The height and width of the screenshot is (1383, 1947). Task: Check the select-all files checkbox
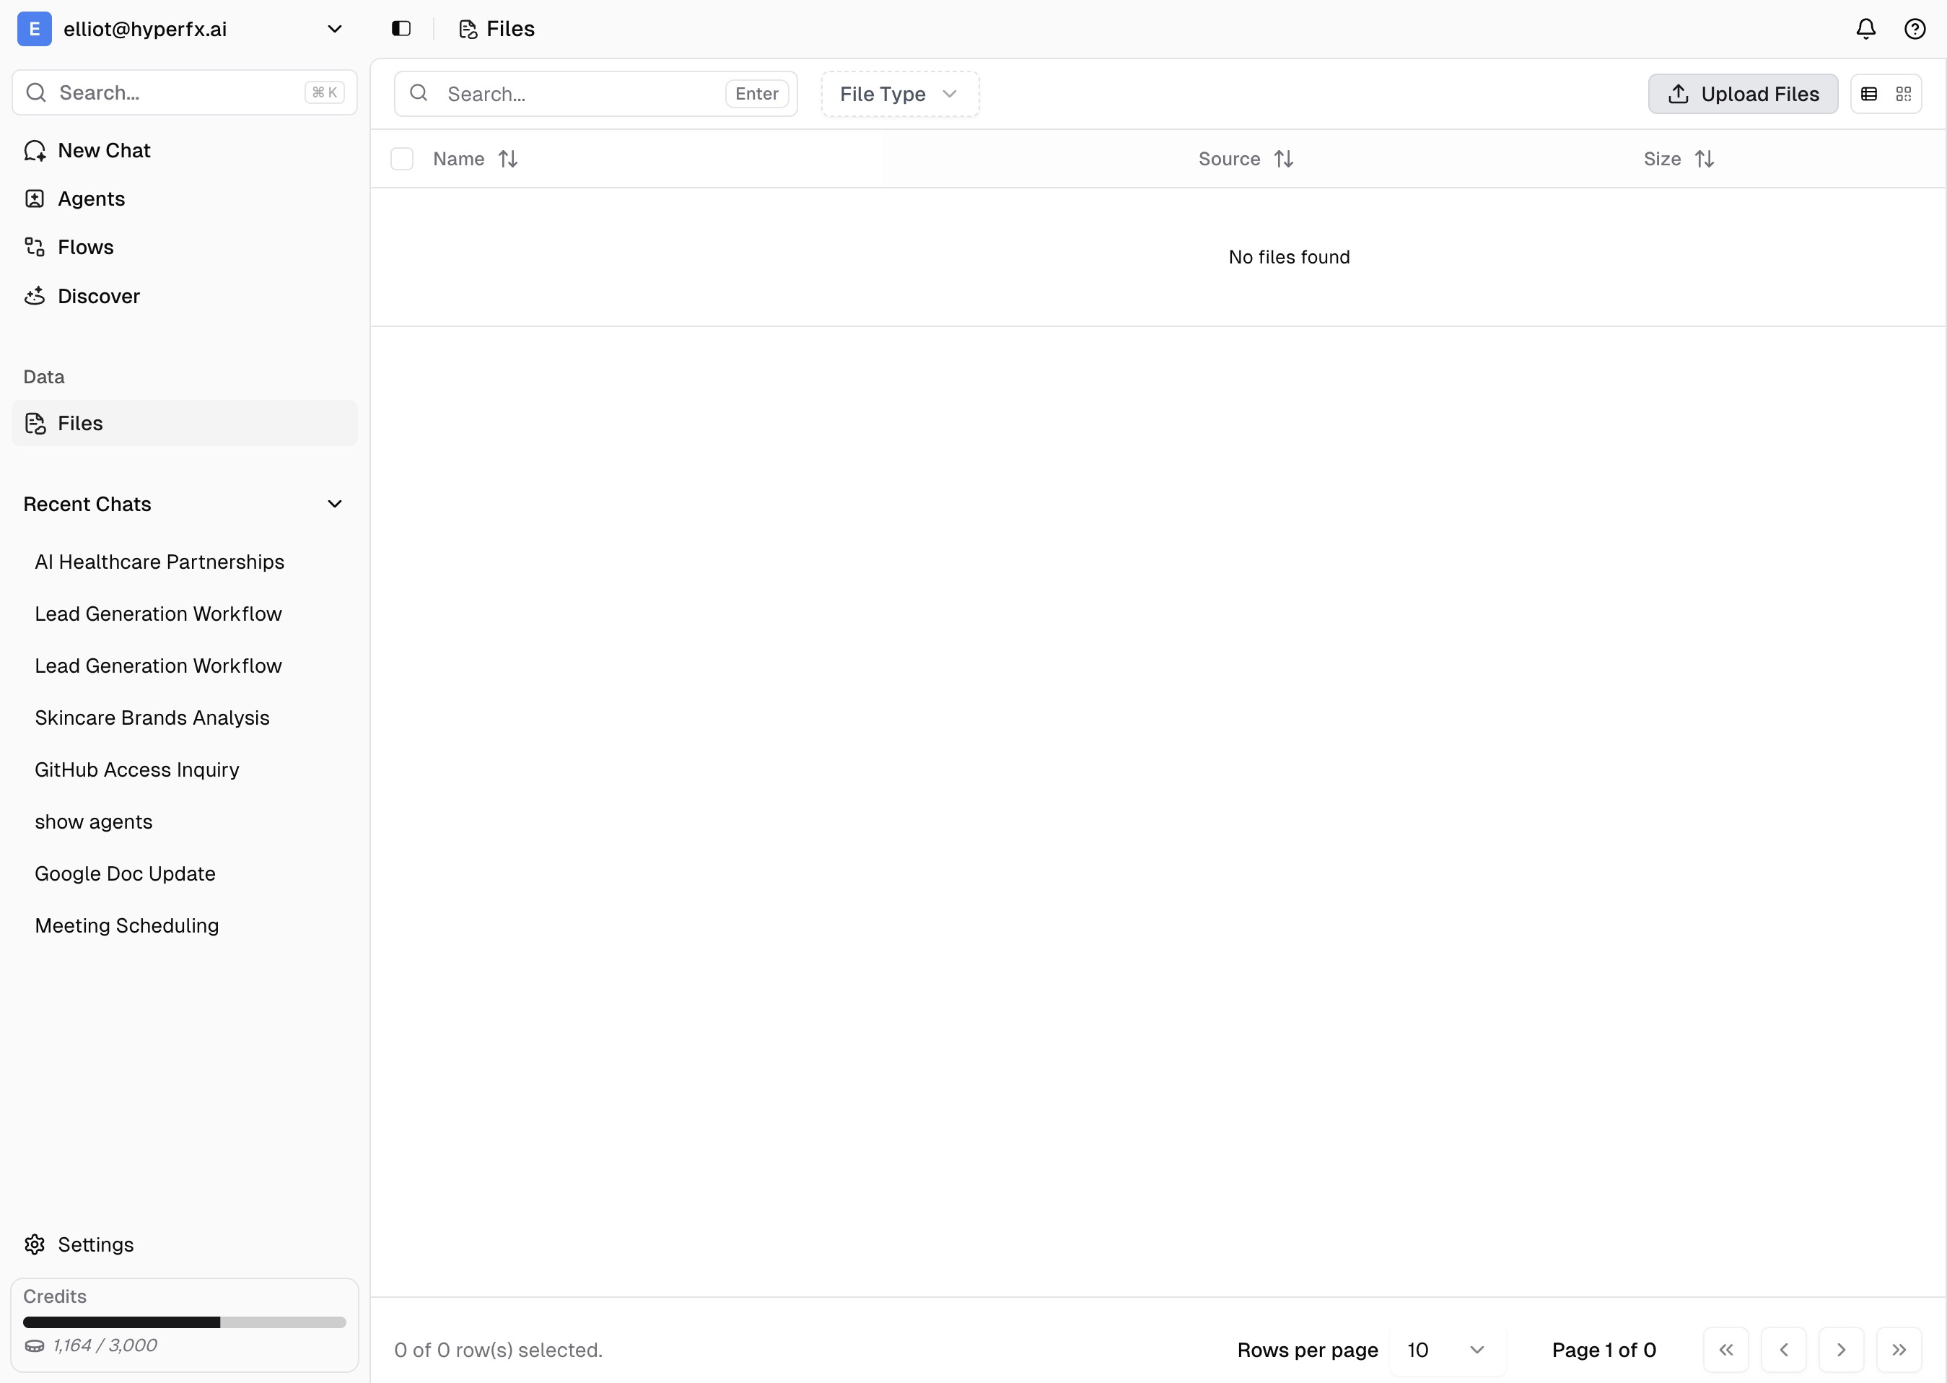point(401,158)
